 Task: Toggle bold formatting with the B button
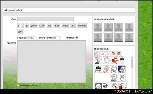pyautogui.click(x=19, y=26)
